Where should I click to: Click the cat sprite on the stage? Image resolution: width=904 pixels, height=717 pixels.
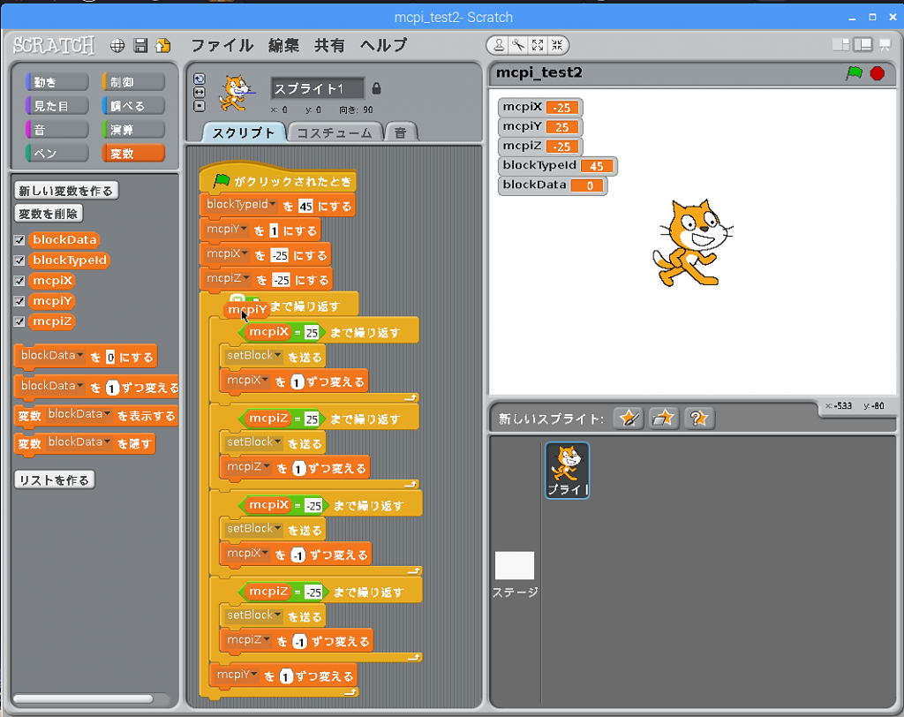tap(692, 244)
